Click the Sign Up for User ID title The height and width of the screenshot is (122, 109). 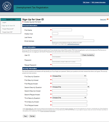(33, 19)
